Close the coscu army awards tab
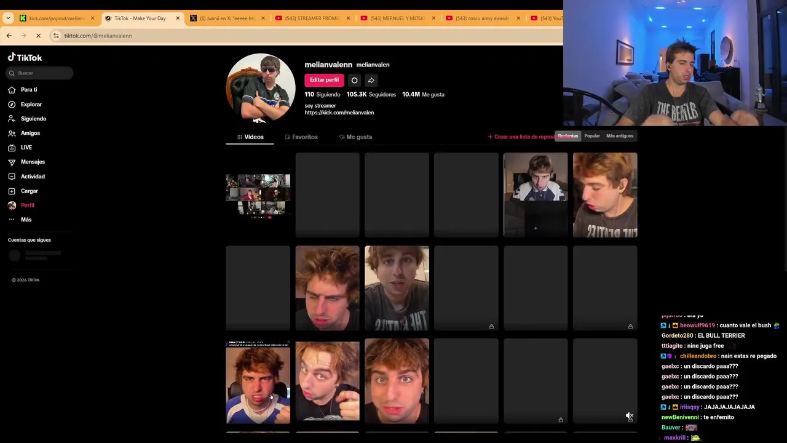 (x=518, y=18)
